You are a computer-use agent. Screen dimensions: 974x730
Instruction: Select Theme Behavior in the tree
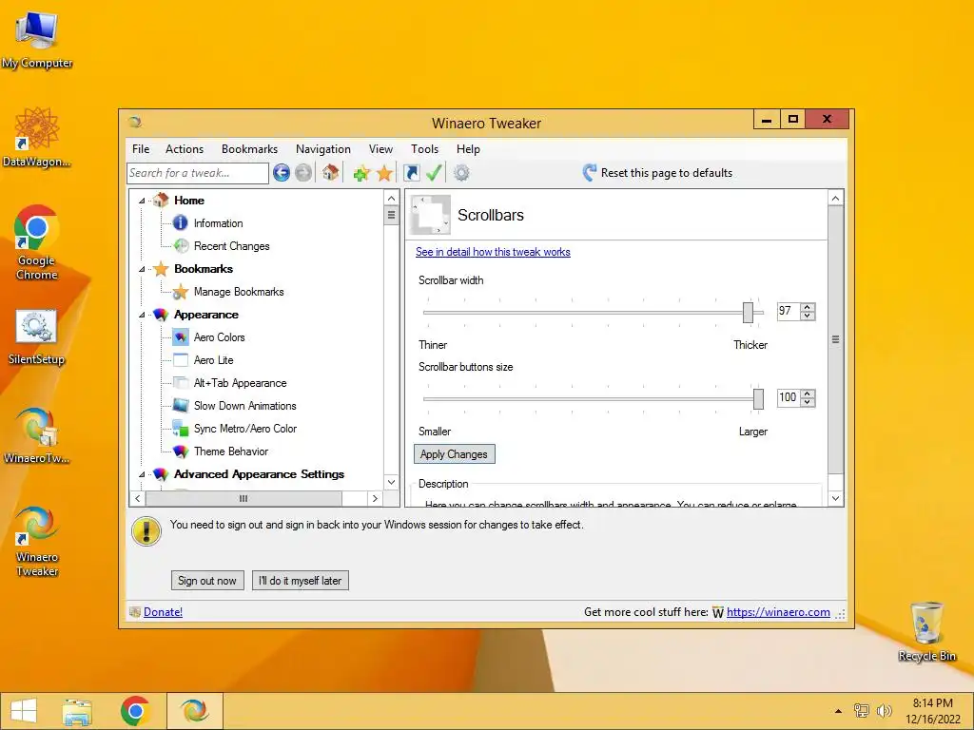(231, 451)
